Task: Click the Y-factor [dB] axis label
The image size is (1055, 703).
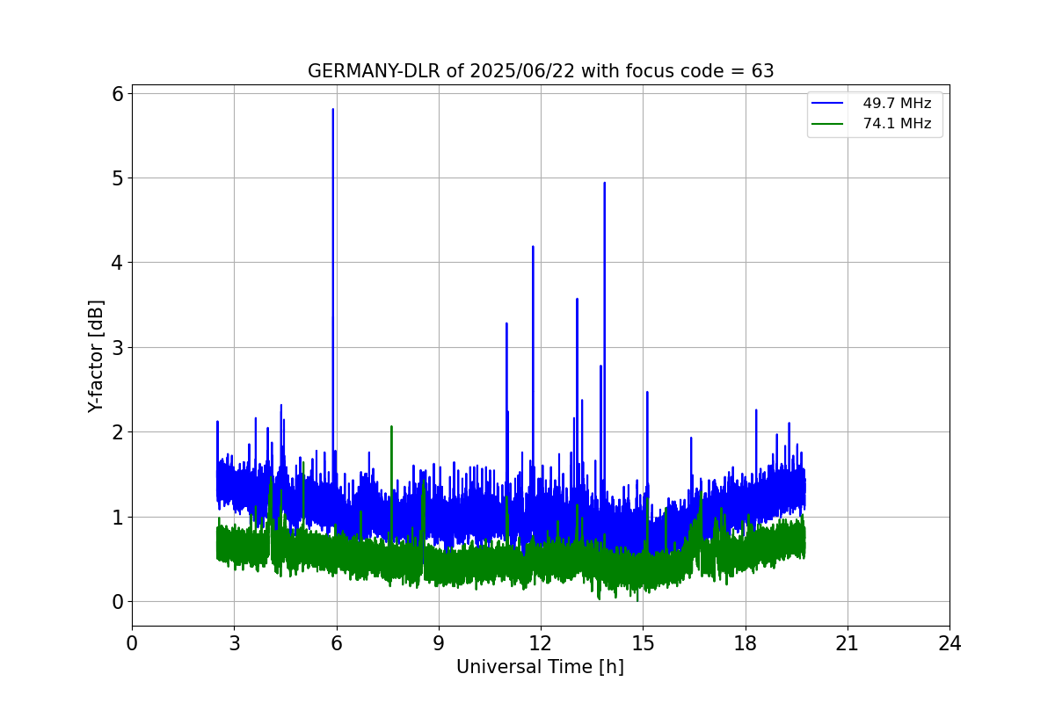Action: point(96,356)
